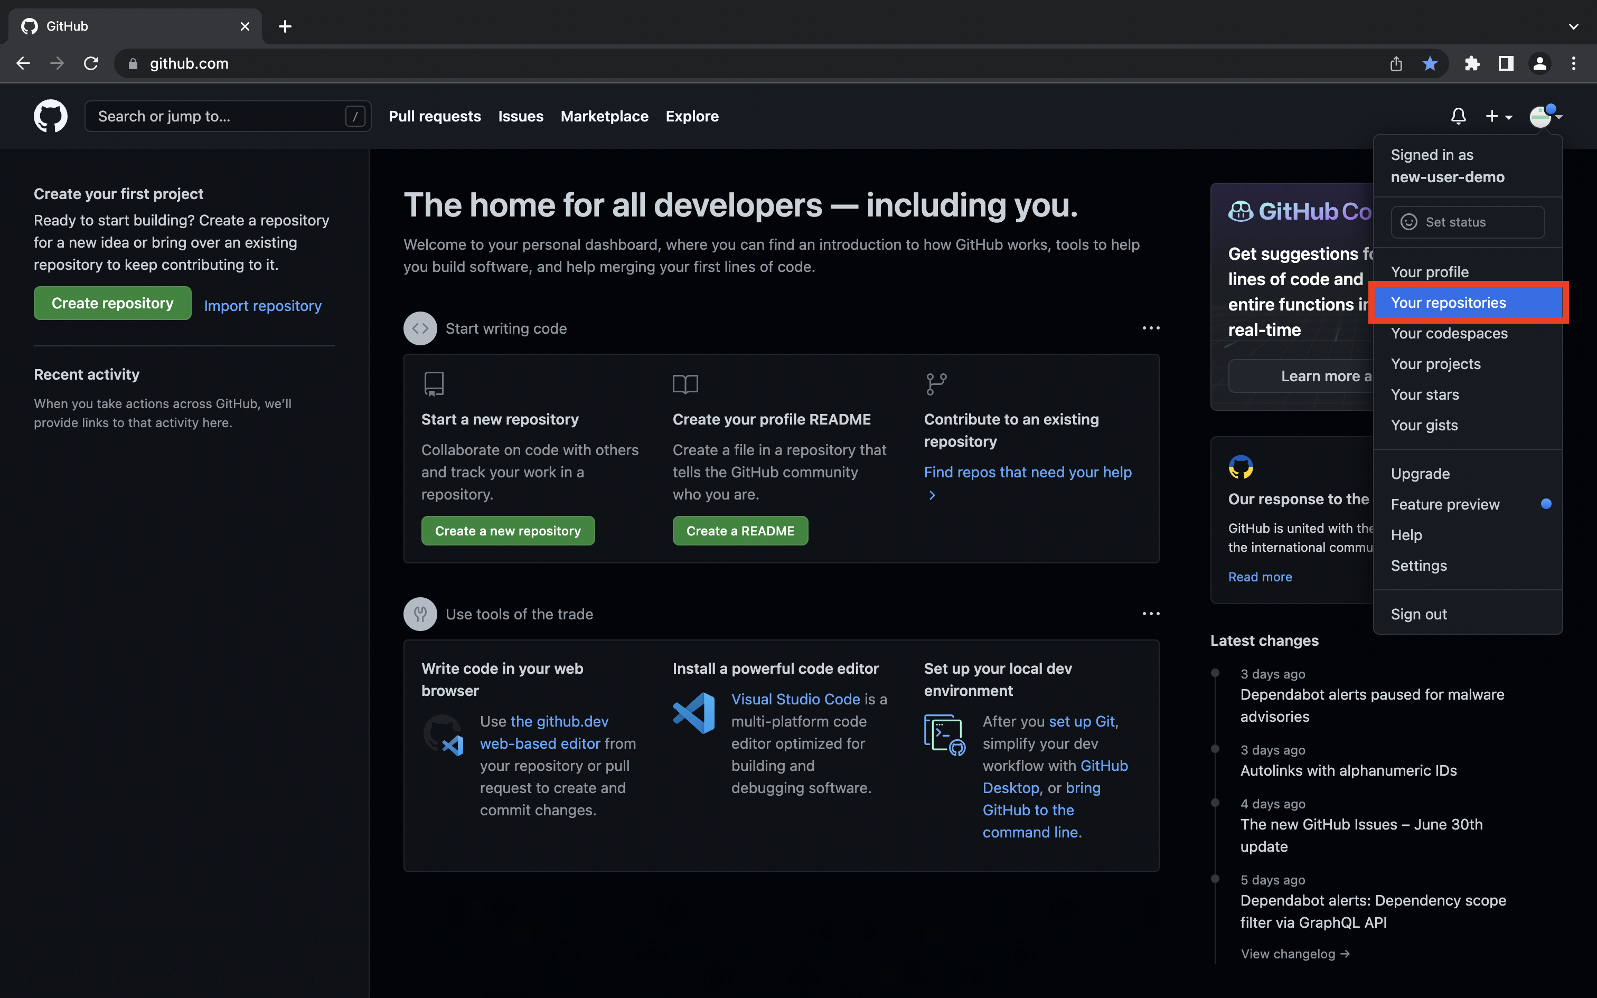Viewport: 1597px width, 998px height.
Task: Select Your projects in the user menu
Action: point(1468,364)
